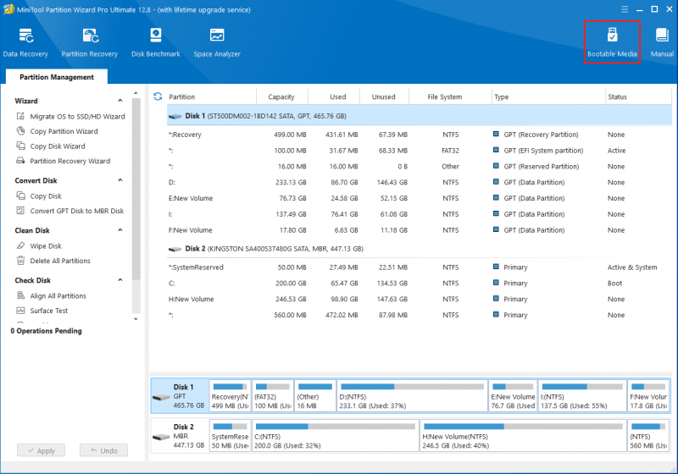
Task: Click the Disk 2 drive icon in disk map
Action: click(161, 437)
